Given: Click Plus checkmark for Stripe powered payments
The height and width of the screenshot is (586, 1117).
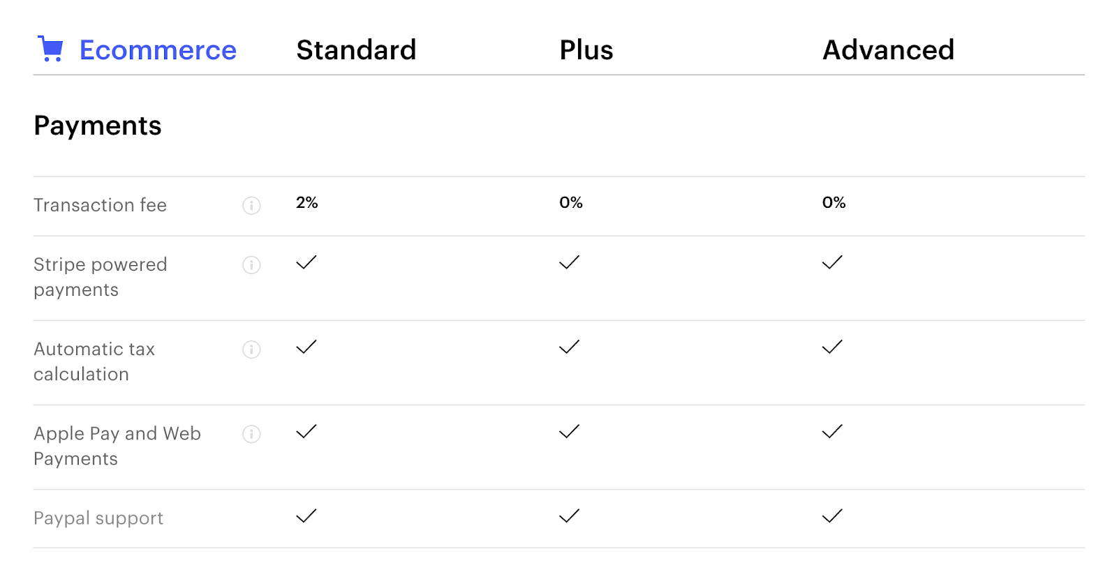Looking at the screenshot, I should click(570, 262).
